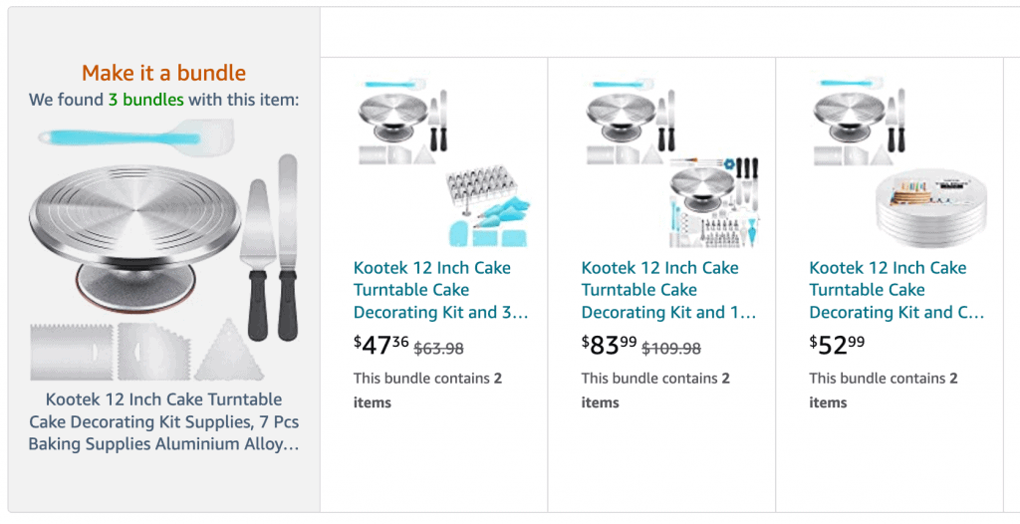Click the struck-through $63.98 list price

tap(438, 349)
